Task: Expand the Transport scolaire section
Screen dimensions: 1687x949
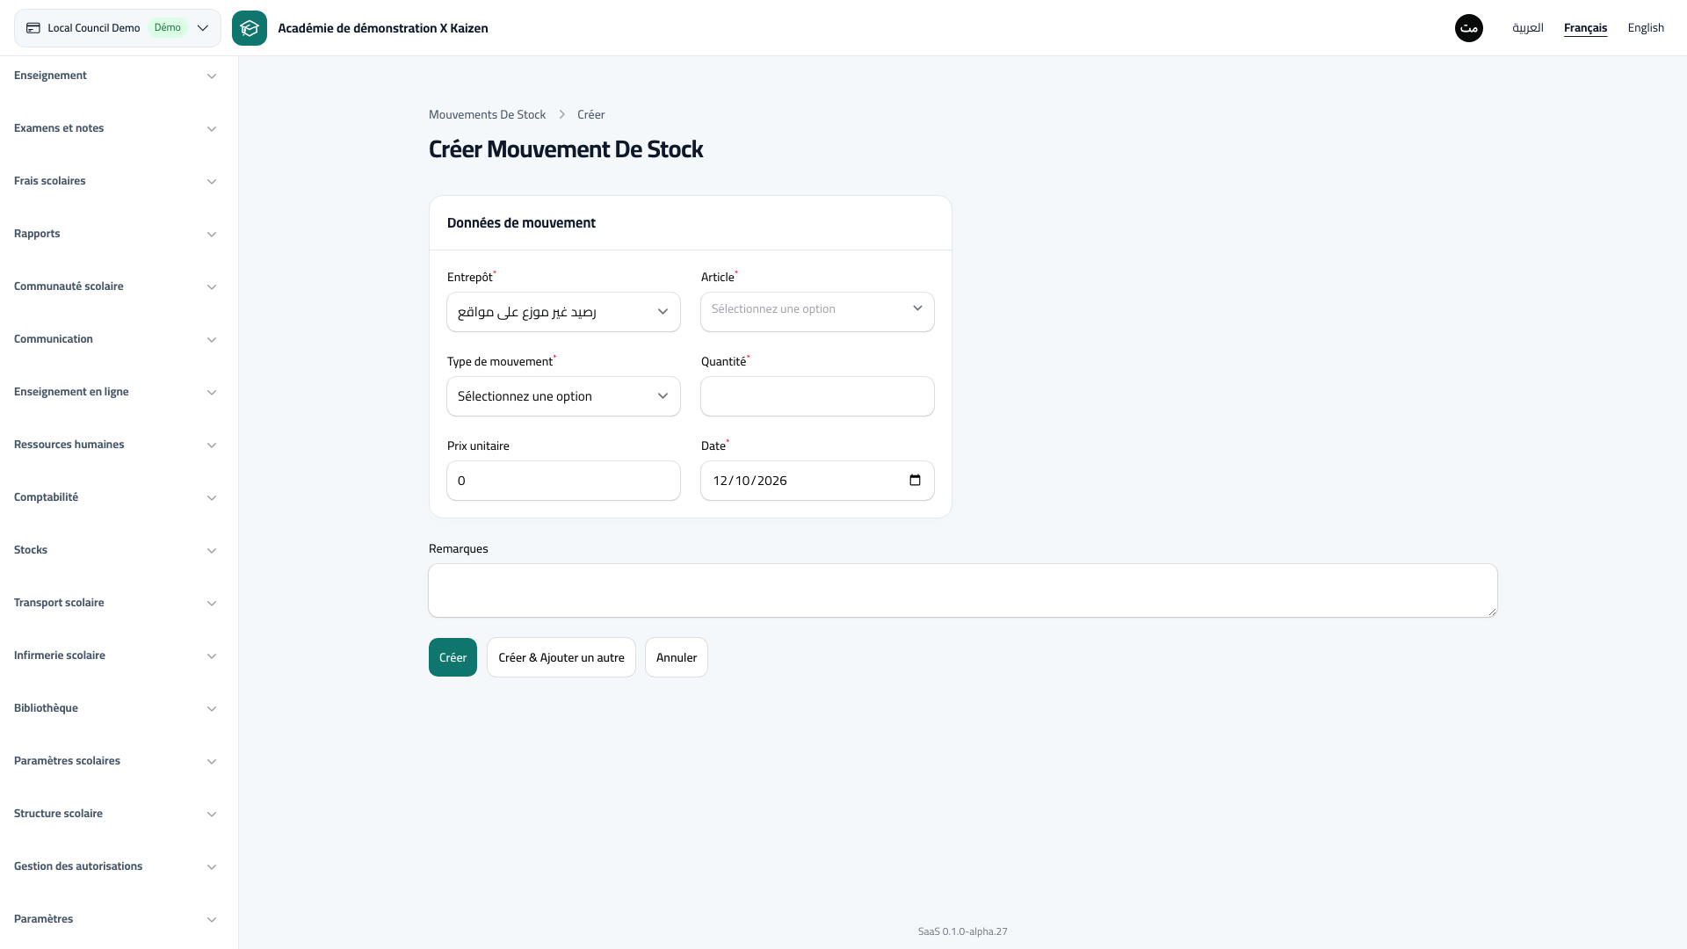Action: [115, 603]
